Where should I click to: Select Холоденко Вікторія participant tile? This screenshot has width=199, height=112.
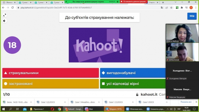[x=182, y=71]
